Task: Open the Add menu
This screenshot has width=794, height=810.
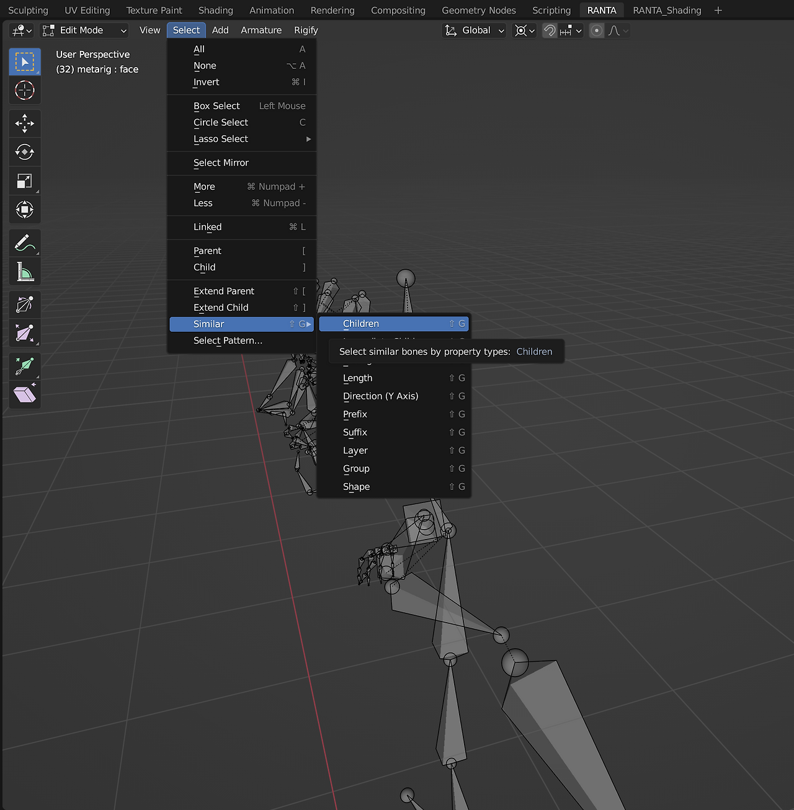Action: (x=220, y=30)
